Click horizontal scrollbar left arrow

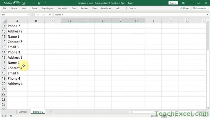tap(130, 112)
